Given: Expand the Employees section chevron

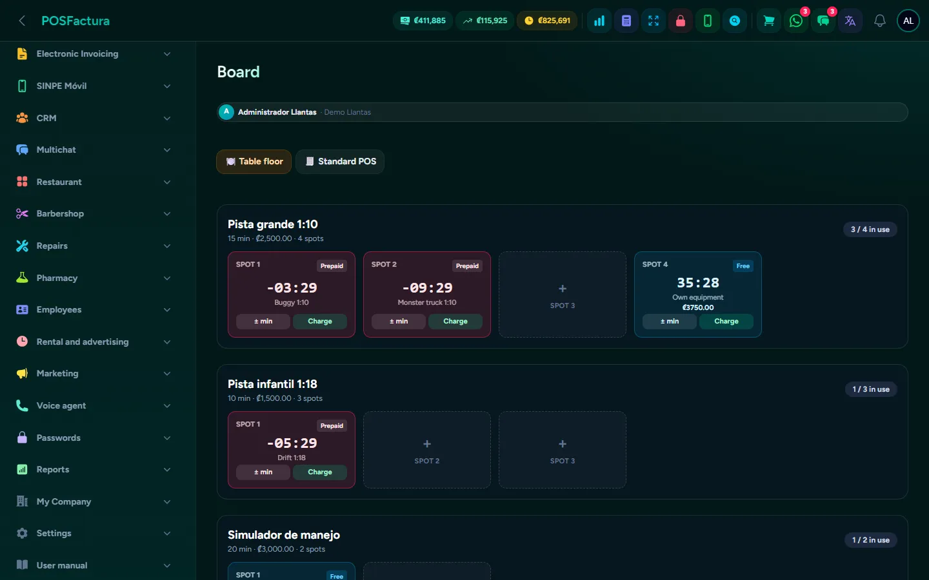Looking at the screenshot, I should [x=167, y=310].
